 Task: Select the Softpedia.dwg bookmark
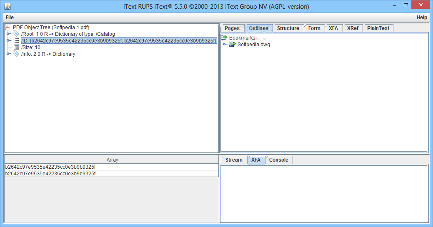tap(254, 45)
